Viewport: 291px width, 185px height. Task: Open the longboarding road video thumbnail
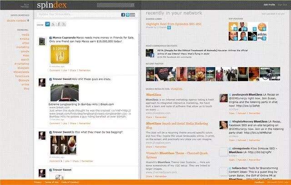pyautogui.click(x=65, y=92)
